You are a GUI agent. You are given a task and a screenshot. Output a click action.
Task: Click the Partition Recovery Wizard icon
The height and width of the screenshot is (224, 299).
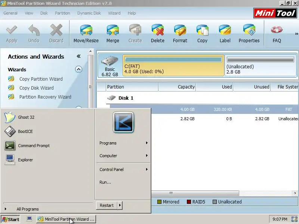11,97
